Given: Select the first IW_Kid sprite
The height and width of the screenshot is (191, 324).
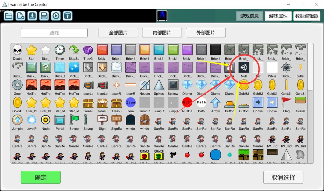Looking at the screenshot, I should tap(272, 140).
